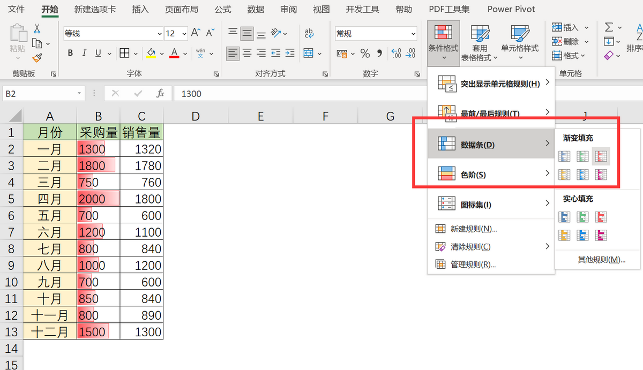Toggle top vertical alignment
The image size is (643, 370).
tap(233, 33)
